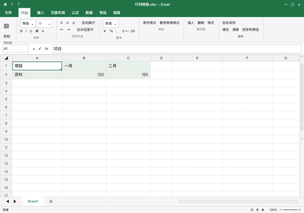Screen dimensions: 304x213
Task: Apply comma thousands separator style
Action: click(117, 31)
